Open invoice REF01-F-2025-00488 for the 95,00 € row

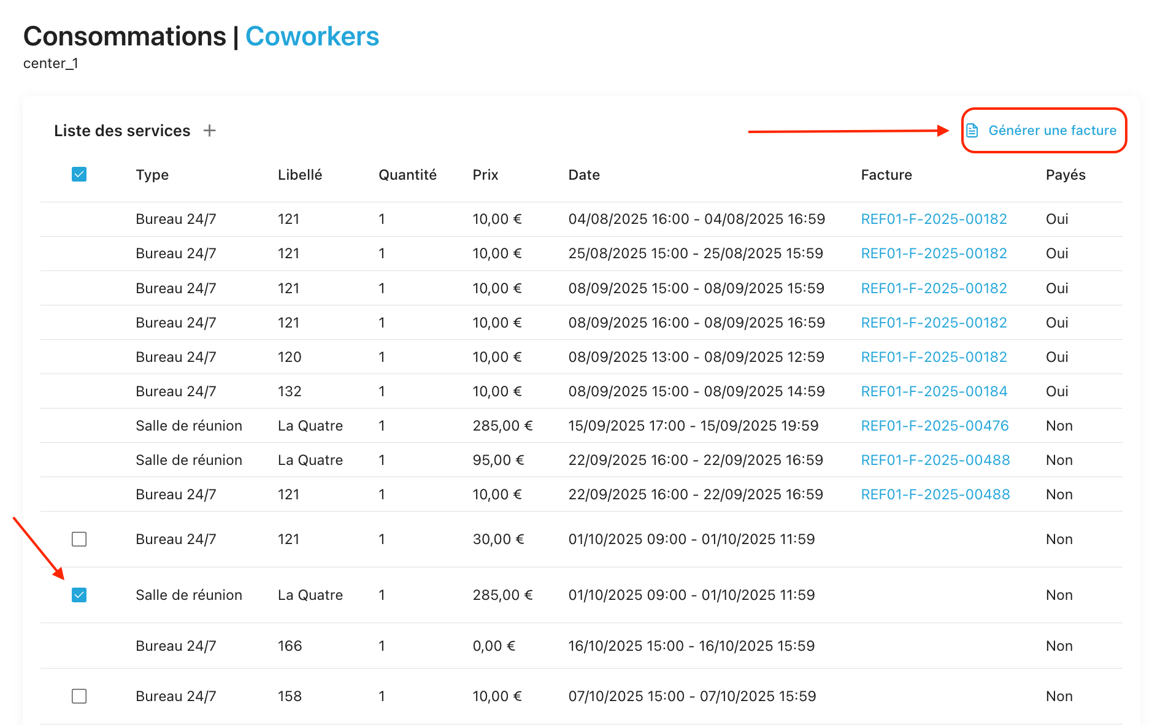(935, 460)
